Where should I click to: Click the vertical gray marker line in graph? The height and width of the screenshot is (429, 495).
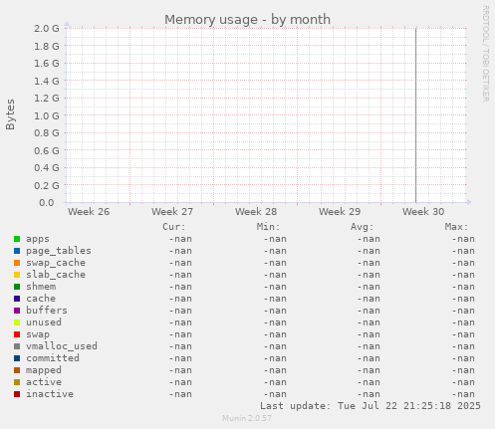pyautogui.click(x=415, y=115)
